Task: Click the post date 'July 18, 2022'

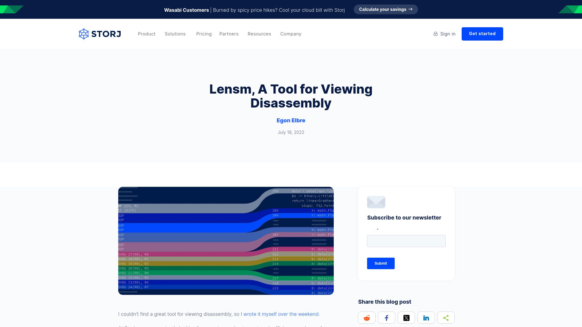Action: pos(291,132)
